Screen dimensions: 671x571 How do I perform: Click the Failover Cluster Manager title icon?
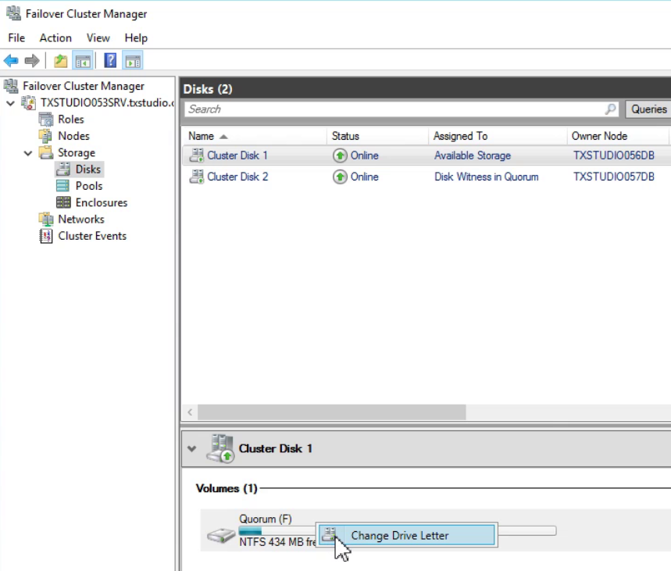[13, 13]
